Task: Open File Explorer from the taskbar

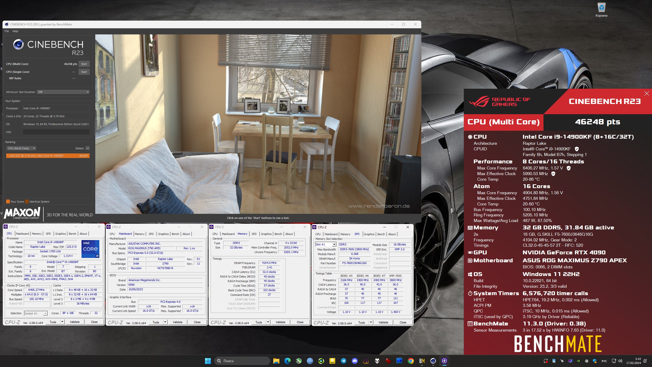Action: coord(276,361)
